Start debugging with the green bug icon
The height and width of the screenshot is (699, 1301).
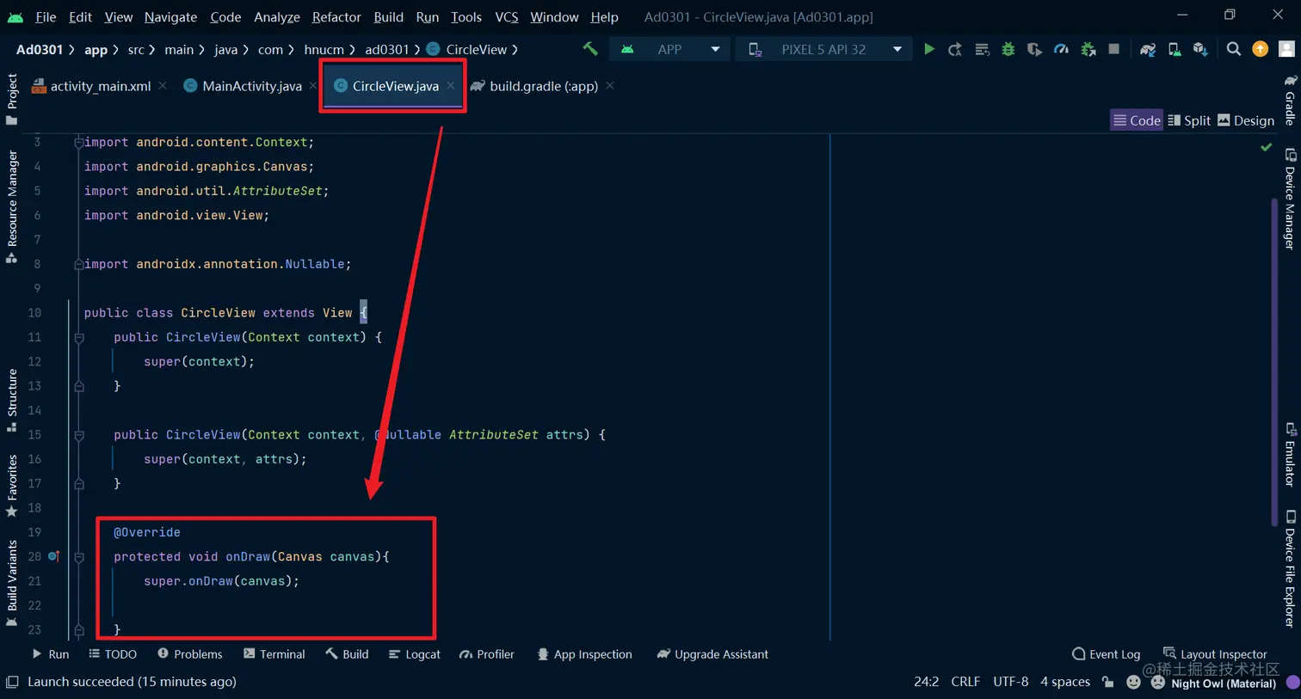click(x=1008, y=49)
